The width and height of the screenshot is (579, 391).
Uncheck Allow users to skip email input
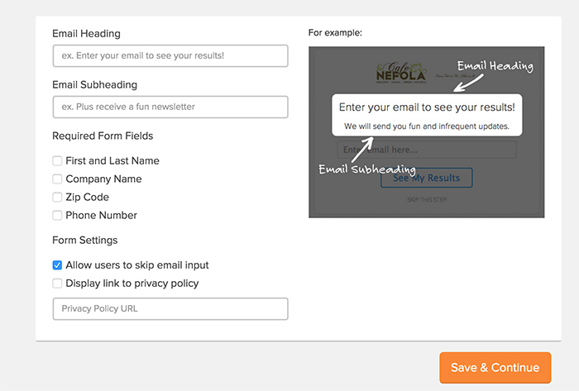[x=57, y=265]
